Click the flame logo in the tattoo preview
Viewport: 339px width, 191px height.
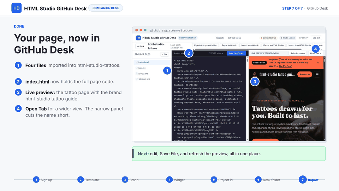coord(255,74)
